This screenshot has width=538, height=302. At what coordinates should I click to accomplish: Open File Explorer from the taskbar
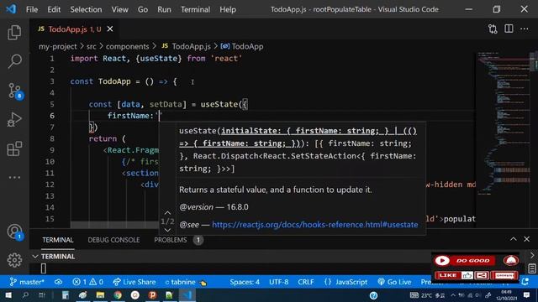coord(100,294)
